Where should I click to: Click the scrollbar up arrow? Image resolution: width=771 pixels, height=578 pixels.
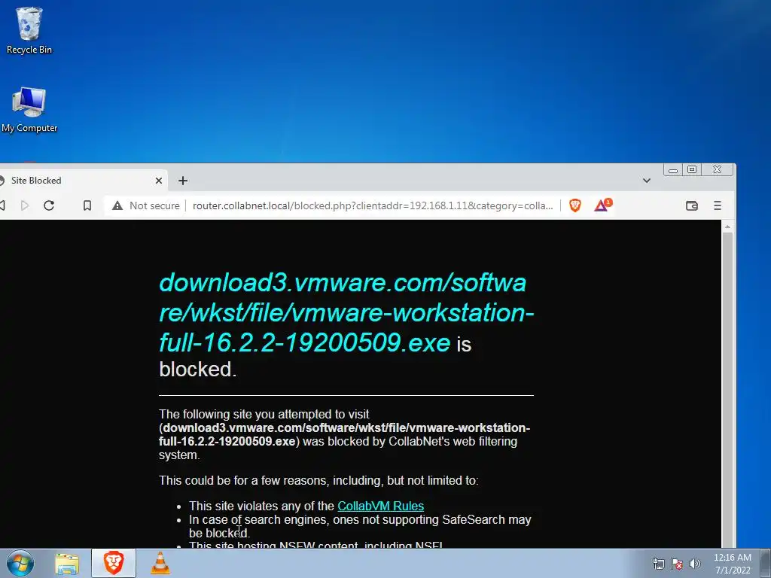(x=727, y=226)
